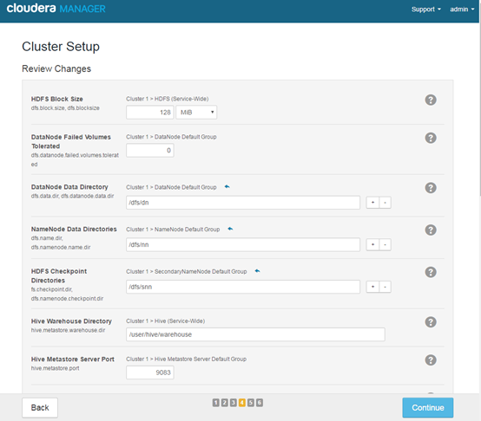Click 'Cluster 1 > NameNode Default Group' text
The image size is (481, 421).
[173, 230]
